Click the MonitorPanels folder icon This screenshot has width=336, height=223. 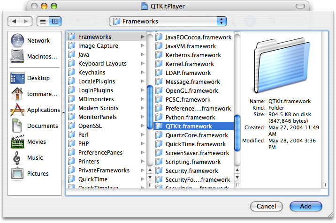point(72,117)
